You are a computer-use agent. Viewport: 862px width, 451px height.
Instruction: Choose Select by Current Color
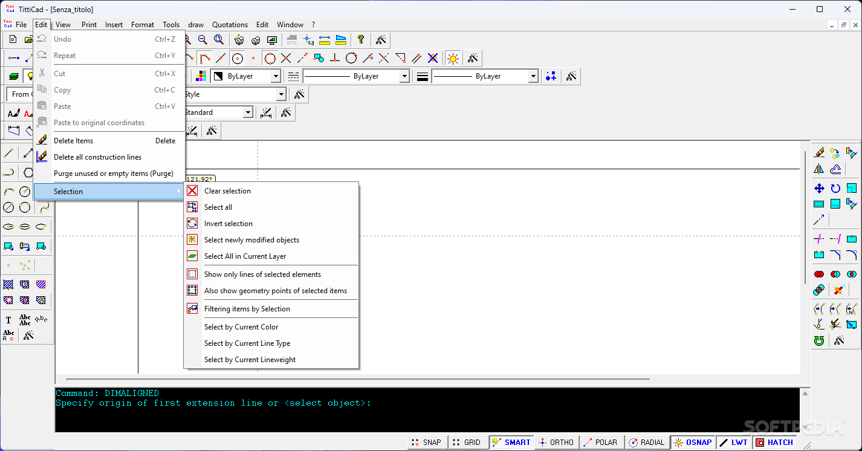pos(271,326)
